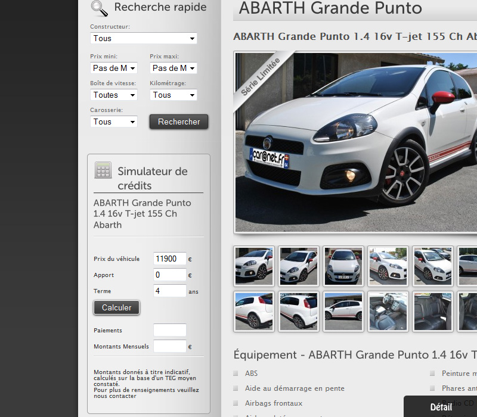Select fourth thumbnail in top row
The width and height of the screenshot is (477, 417).
pos(388,266)
